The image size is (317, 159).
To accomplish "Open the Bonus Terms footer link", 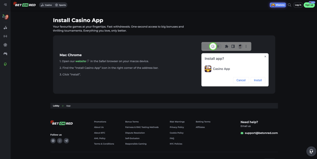I will (132, 122).
